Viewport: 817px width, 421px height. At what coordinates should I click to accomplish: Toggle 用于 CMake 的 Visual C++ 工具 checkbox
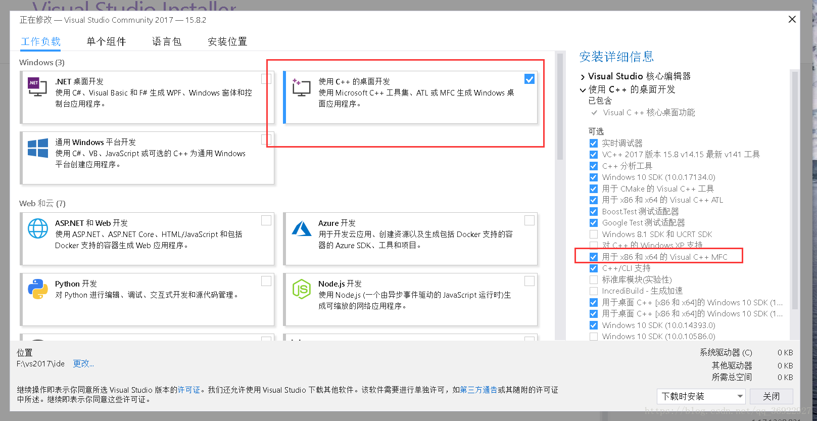594,189
